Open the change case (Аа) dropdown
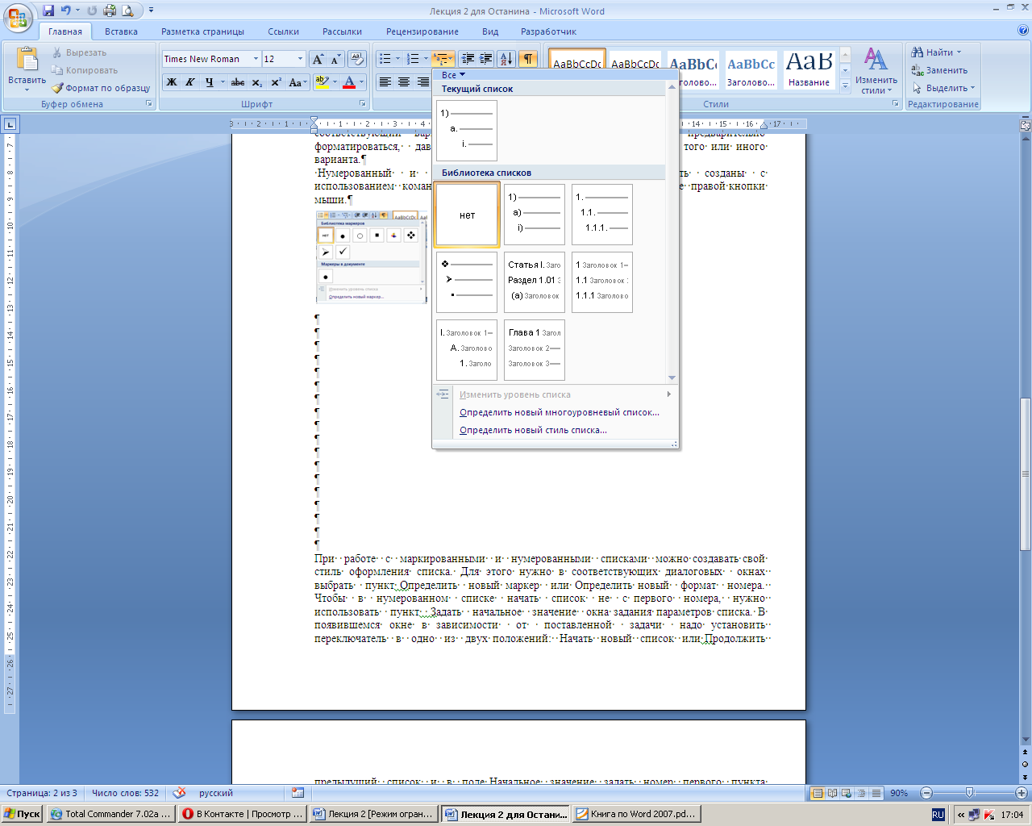1032x826 pixels. point(296,82)
